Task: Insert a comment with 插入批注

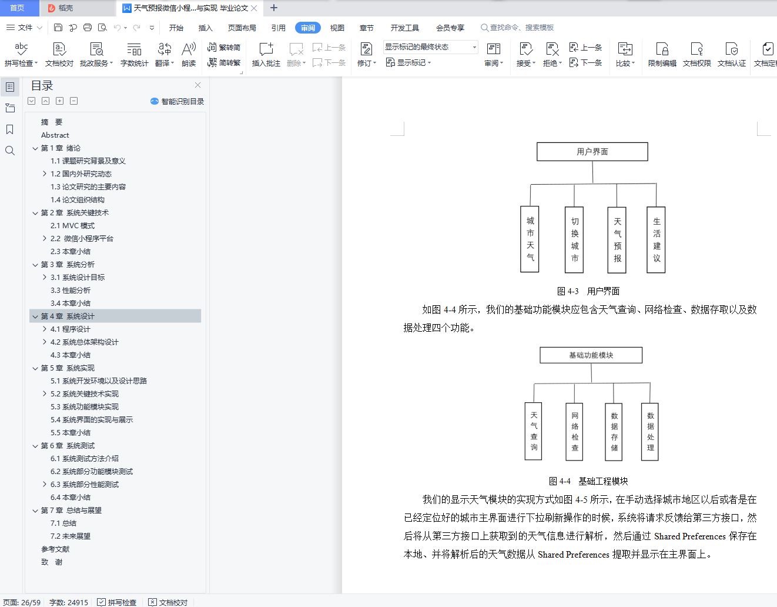Action: click(x=266, y=54)
